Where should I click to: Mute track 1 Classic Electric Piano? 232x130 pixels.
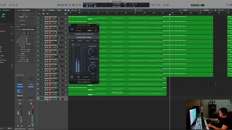(46, 19)
